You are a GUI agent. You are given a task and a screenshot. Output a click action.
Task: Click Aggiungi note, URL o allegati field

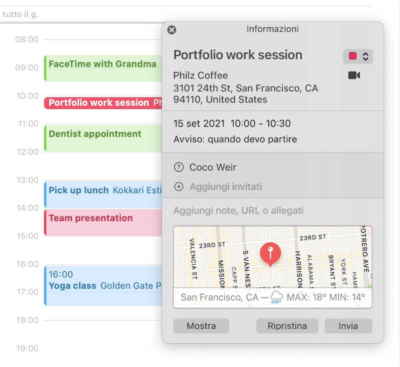pos(238,211)
